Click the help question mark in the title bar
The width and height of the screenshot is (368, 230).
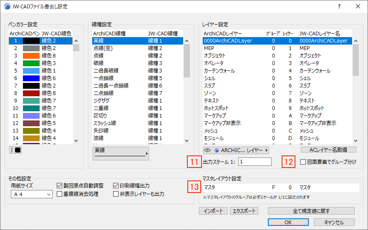click(x=339, y=6)
